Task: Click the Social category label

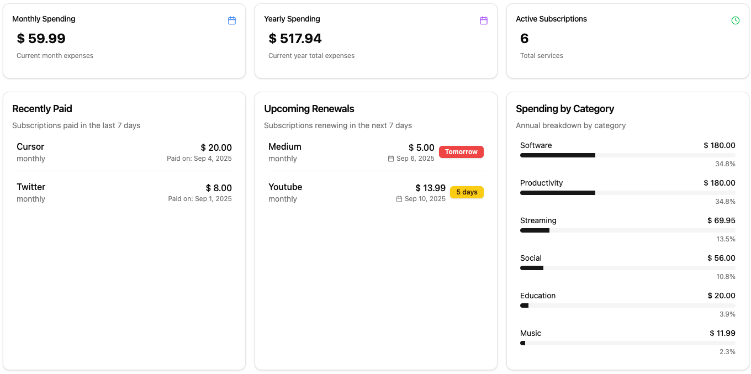Action: (531, 258)
